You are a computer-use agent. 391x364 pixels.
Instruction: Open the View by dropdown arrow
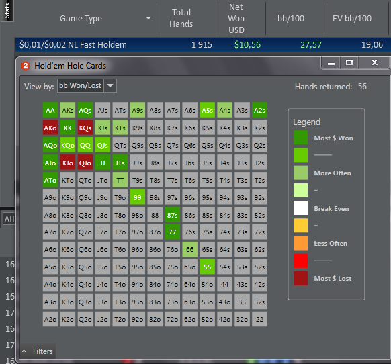pyautogui.click(x=110, y=85)
